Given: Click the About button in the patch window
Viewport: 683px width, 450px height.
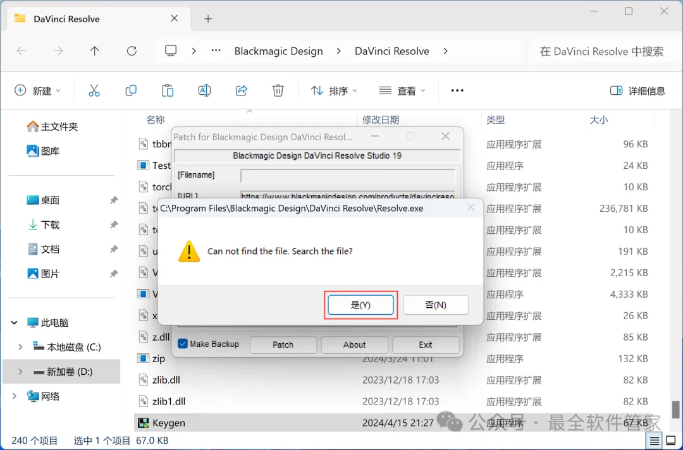Looking at the screenshot, I should [355, 344].
